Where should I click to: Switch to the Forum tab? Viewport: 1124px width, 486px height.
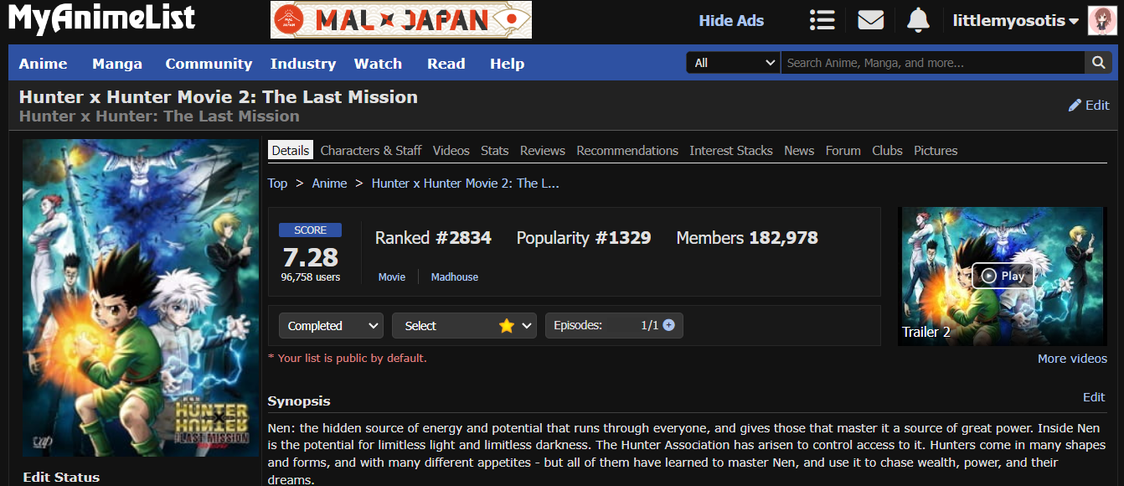(843, 151)
